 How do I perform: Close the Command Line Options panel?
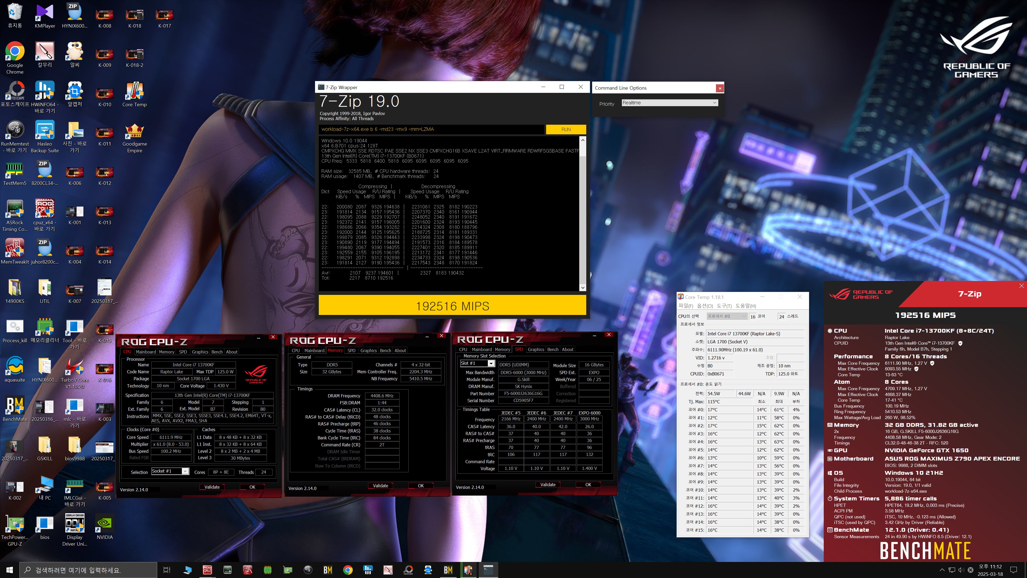pos(720,88)
